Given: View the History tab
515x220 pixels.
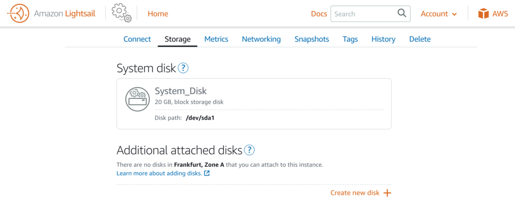Looking at the screenshot, I should pos(383,39).
